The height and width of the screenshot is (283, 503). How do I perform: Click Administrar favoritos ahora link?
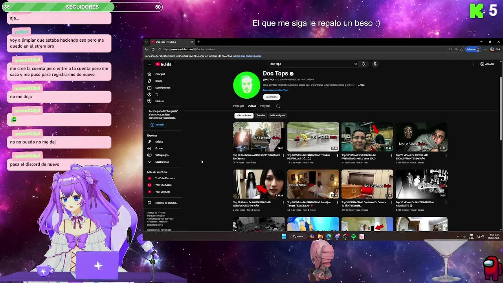[247, 56]
